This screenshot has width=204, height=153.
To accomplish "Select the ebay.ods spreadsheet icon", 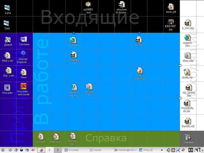I will (187, 56).
